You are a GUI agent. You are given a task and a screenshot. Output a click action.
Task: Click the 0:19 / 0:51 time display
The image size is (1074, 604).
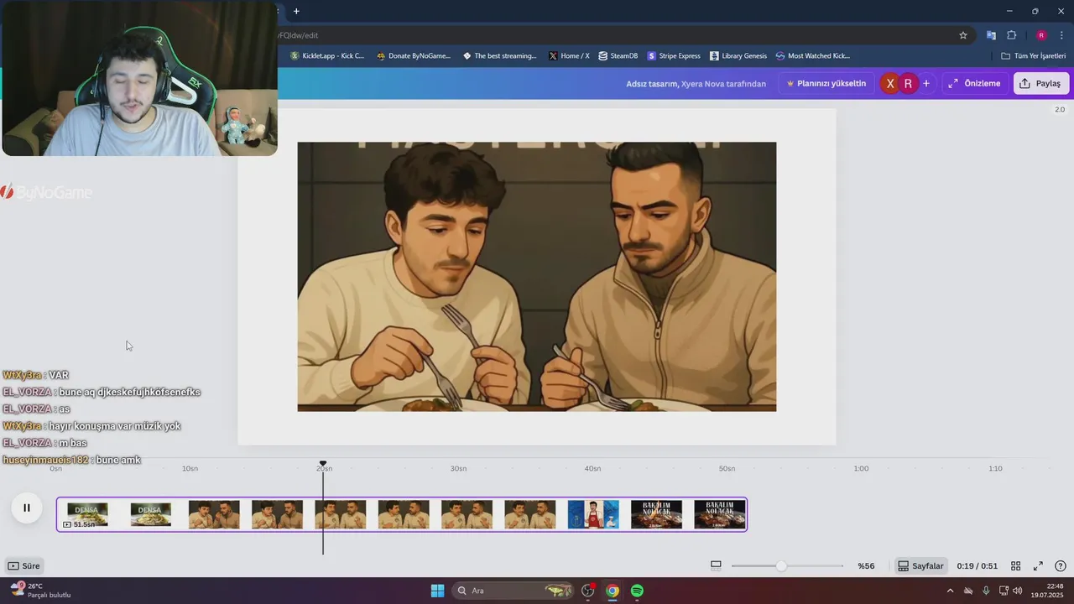pos(977,565)
